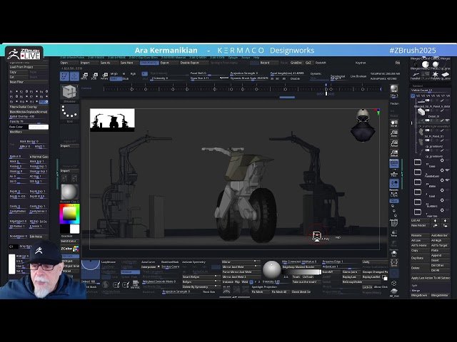Toggle the Mrgb mode button
Image resolution: width=457 pixels, height=342 pixels.
click(x=114, y=74)
